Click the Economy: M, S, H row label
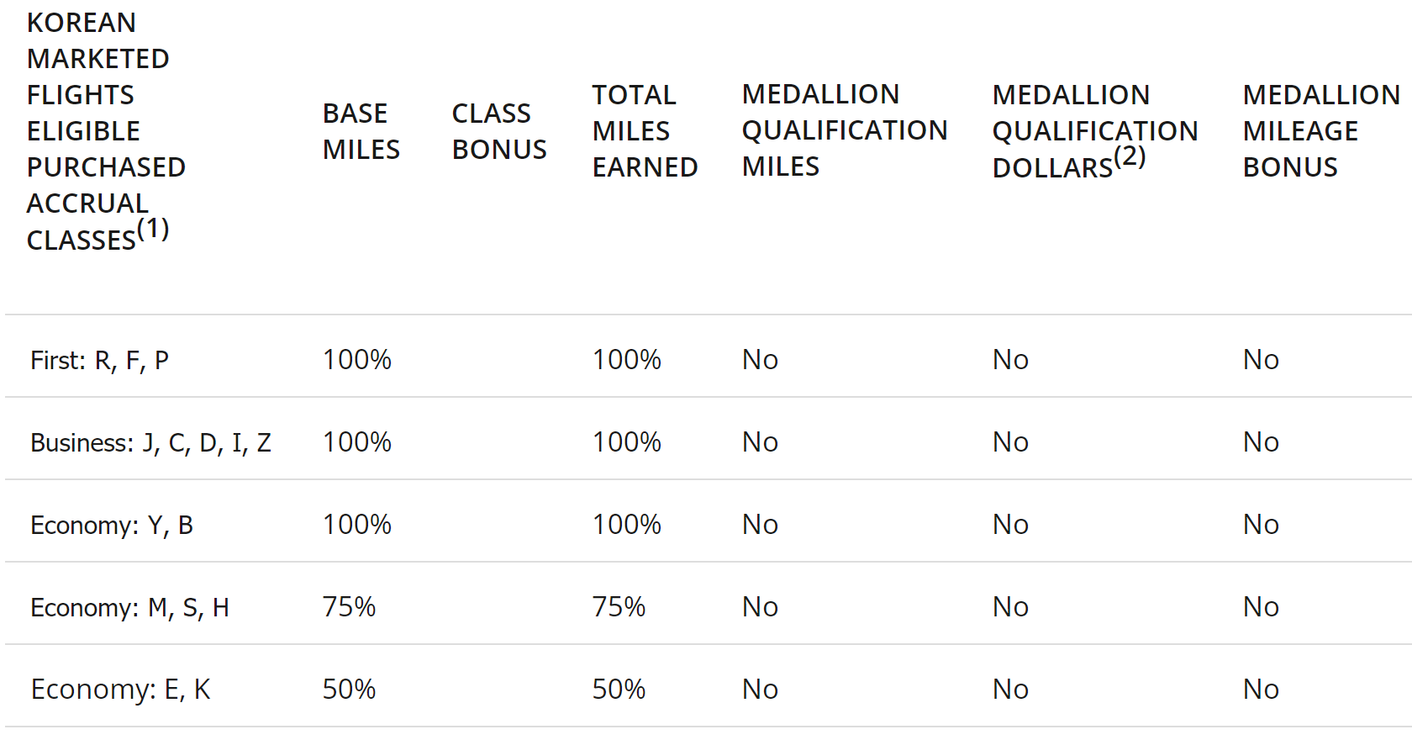 tap(129, 608)
